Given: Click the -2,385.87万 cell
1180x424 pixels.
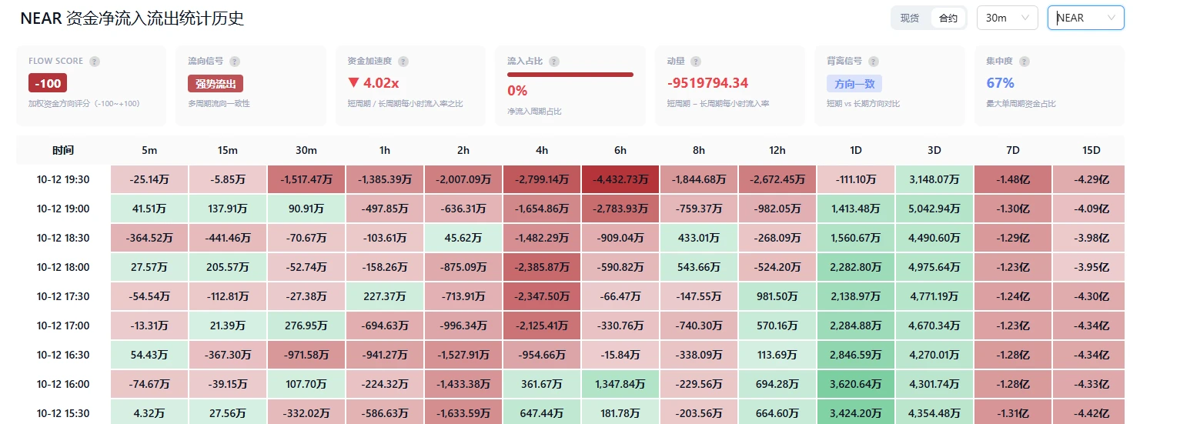Looking at the screenshot, I should coord(542,267).
